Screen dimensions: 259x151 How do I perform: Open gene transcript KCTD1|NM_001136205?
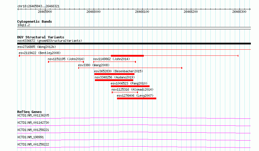(x=33, y=115)
